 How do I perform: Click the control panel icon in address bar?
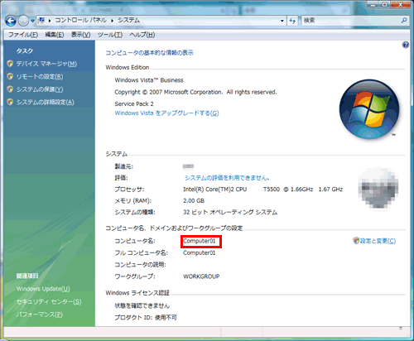pos(41,21)
